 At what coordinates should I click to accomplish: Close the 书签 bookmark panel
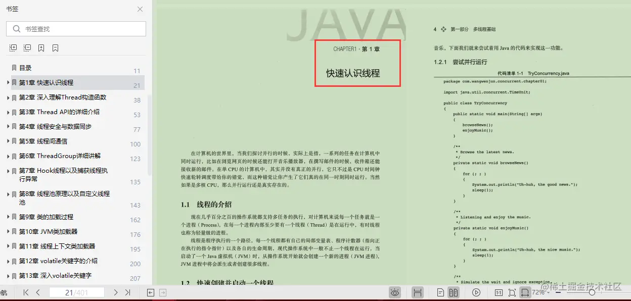140,9
